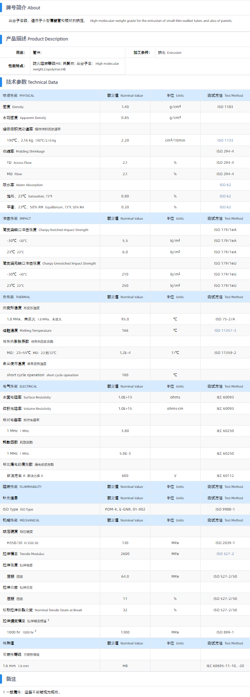The image size is (250, 697).
Task: Click the Surface Resistivity row label
Action: [x=27, y=397]
